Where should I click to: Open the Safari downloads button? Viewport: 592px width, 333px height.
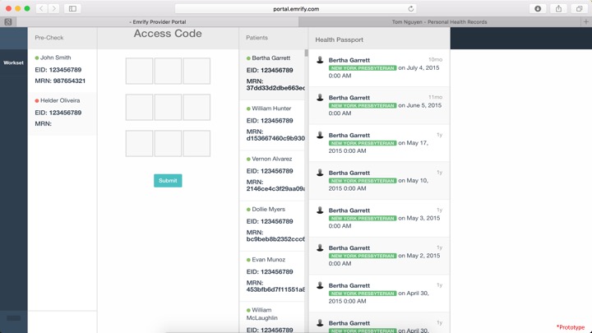(538, 8)
